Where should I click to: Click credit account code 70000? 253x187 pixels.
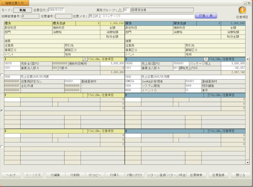tap(133, 64)
